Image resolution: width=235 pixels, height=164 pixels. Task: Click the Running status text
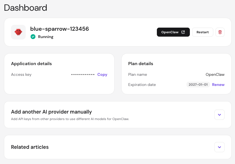tap(46, 37)
